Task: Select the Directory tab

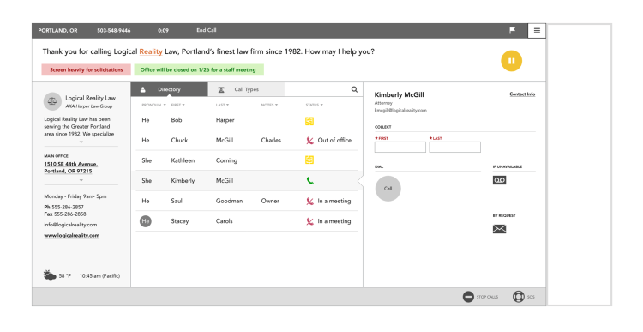Action: pyautogui.click(x=170, y=89)
